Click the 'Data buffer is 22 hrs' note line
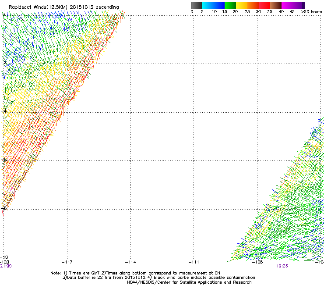Viewport: 324px width, 285px height. [158, 278]
